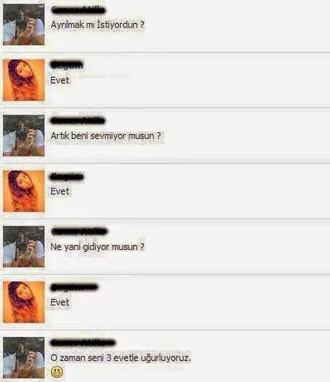The height and width of the screenshot is (382, 330).
Task: Open the red-haired avatar beside the first "Evet"
Action: point(24,80)
